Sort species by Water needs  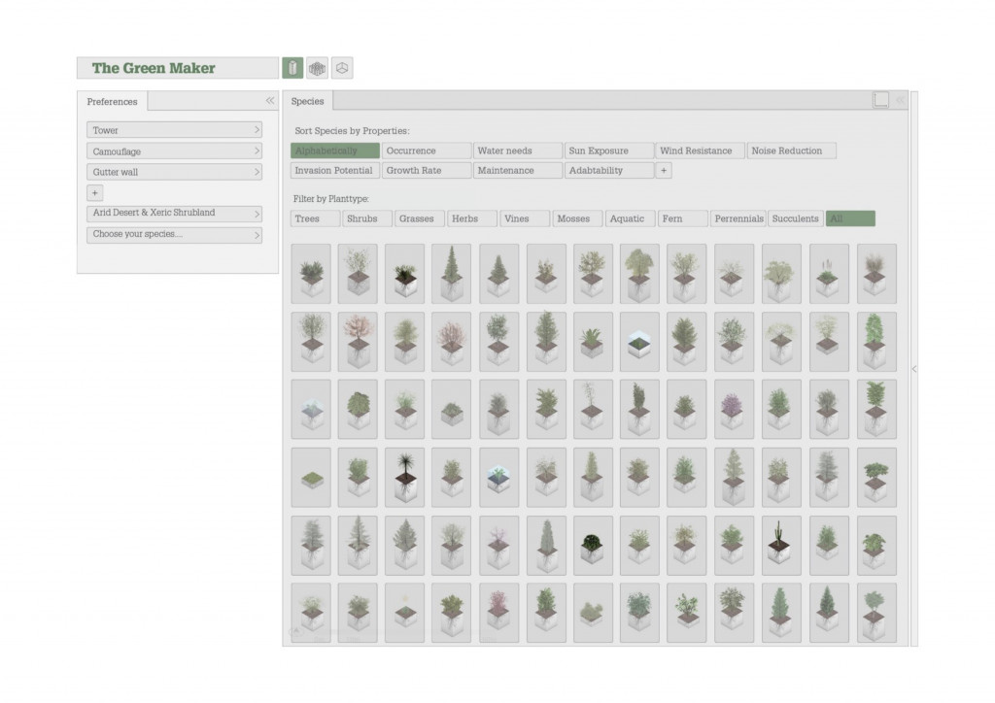point(518,151)
